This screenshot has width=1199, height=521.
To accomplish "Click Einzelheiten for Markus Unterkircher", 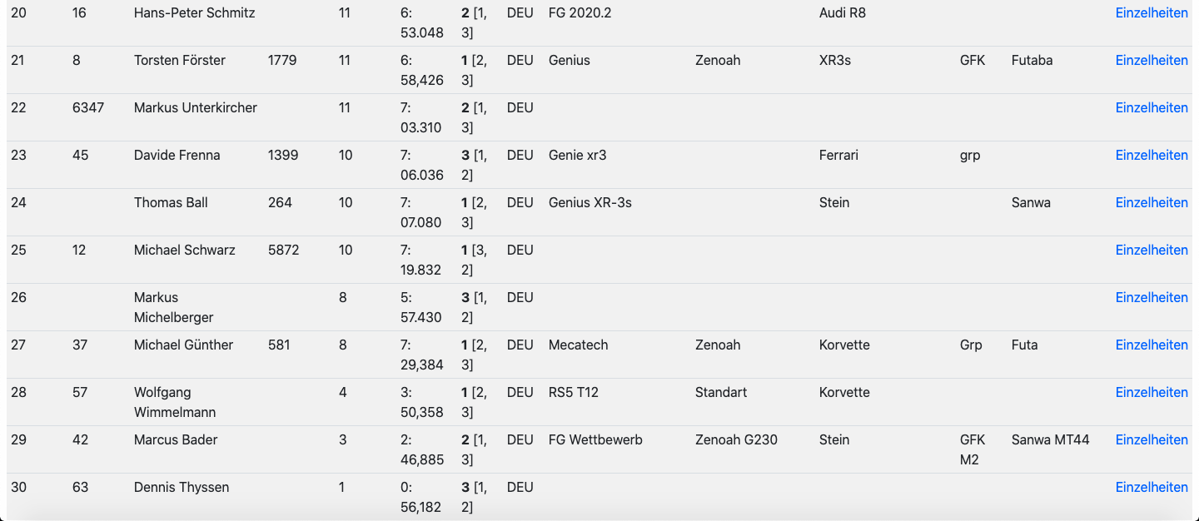I will pyautogui.click(x=1152, y=108).
